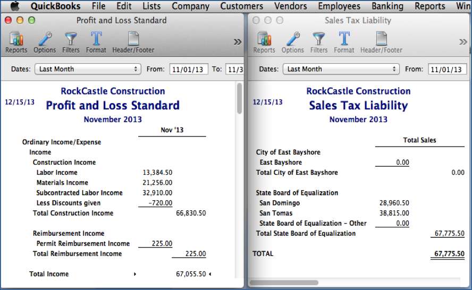Open the Edit menu
The height and width of the screenshot is (290, 472).
124,6
